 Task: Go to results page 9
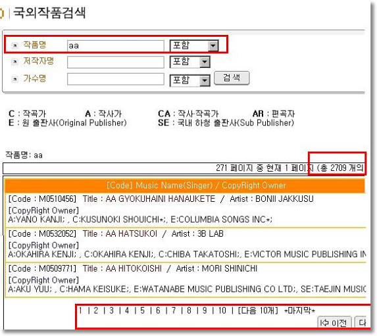(205, 310)
